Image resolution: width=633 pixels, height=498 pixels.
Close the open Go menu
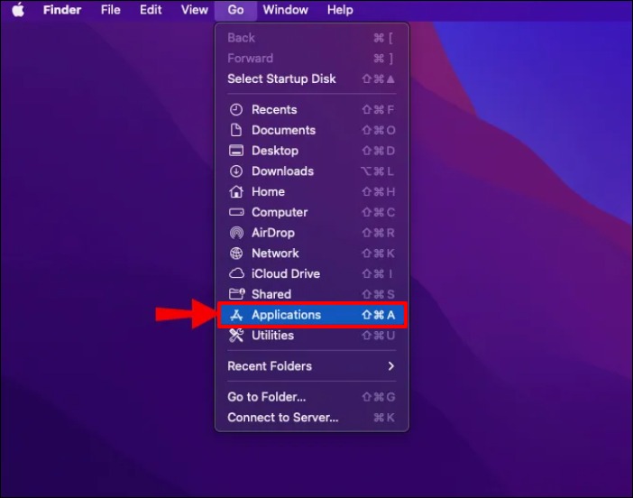pyautogui.click(x=235, y=10)
